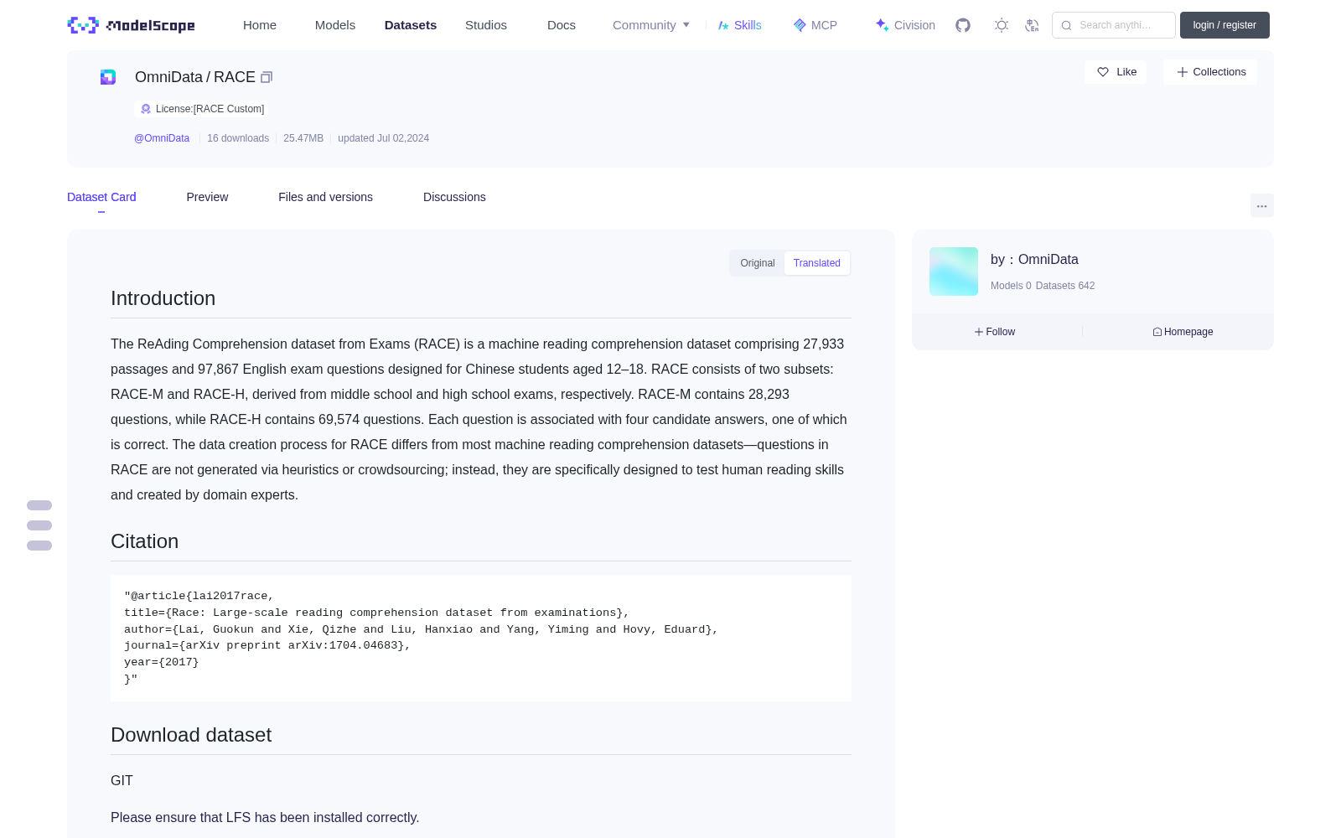Screen dimensions: 1341x838
Task: Open the GitHub icon link
Action: [963, 25]
